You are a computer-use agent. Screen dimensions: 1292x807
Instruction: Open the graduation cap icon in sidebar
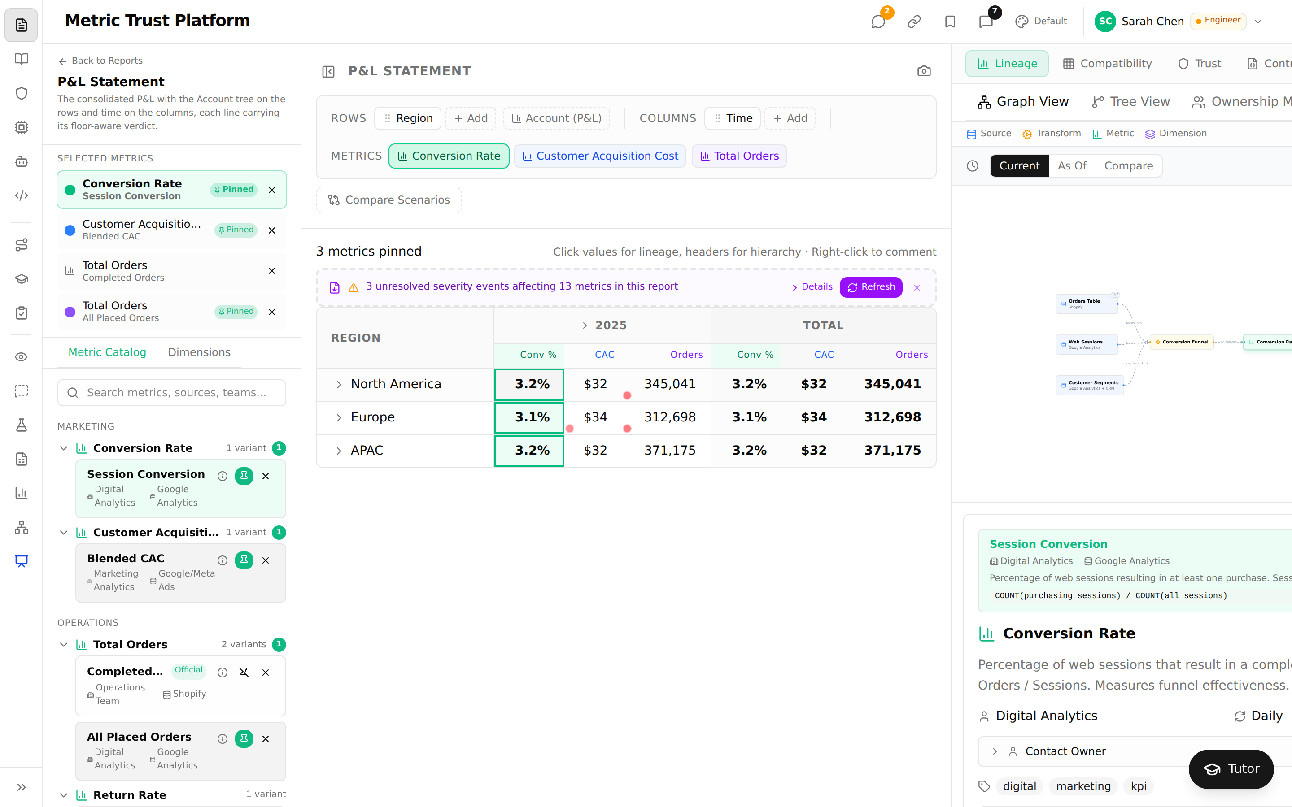(x=22, y=279)
